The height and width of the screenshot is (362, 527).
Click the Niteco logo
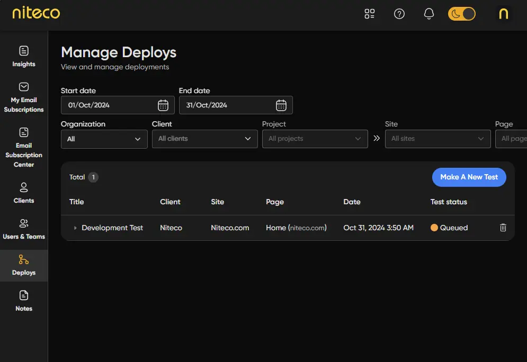pyautogui.click(x=36, y=13)
